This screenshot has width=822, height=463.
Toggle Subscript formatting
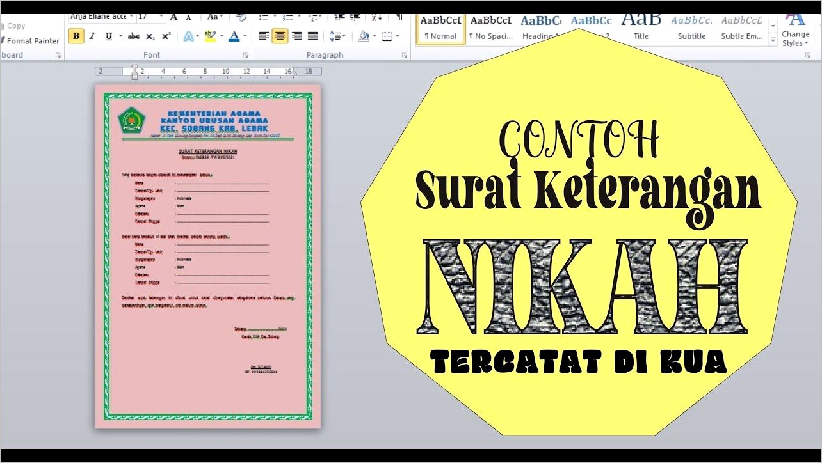[x=150, y=36]
